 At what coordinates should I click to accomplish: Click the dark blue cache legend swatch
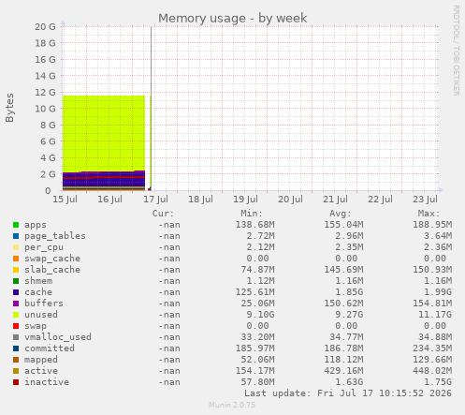click(x=16, y=292)
